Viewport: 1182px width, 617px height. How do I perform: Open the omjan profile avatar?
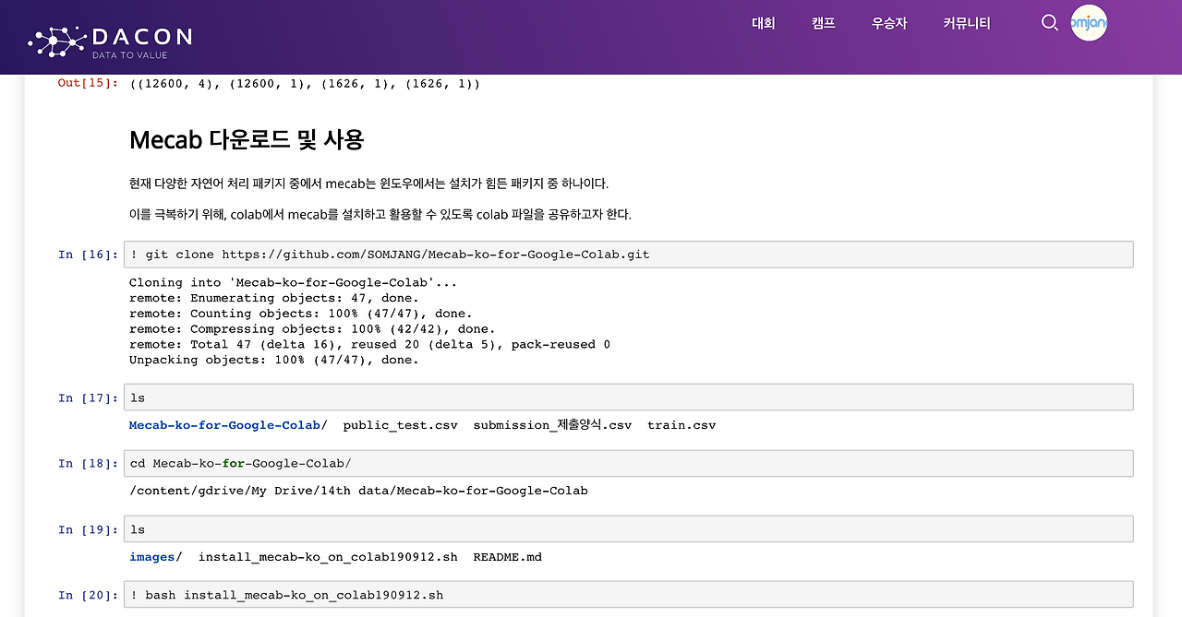click(1089, 23)
